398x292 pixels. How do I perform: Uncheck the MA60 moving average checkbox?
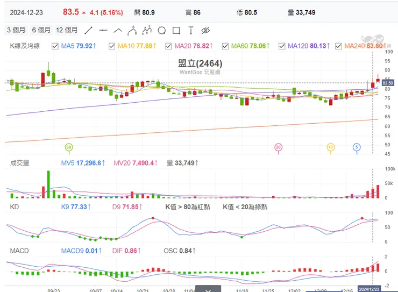tap(225, 46)
